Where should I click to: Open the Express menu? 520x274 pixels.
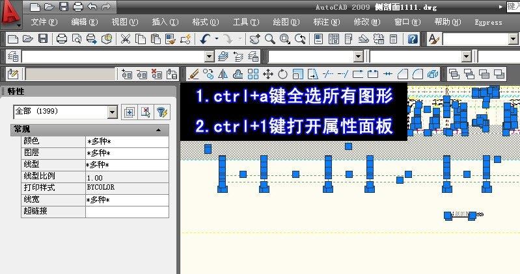pos(488,22)
